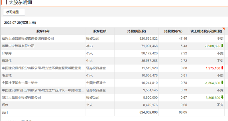Click 全国社保基金一零一组合 shareholder name
This screenshot has width=228, height=121.
pyautogui.click(x=20, y=82)
